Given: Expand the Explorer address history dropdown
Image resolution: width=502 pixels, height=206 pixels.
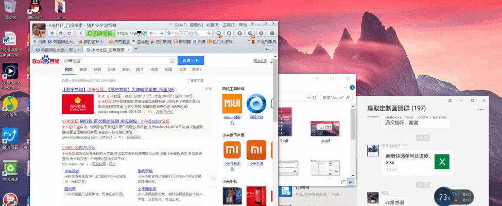Looking at the screenshot, I should (x=308, y=97).
